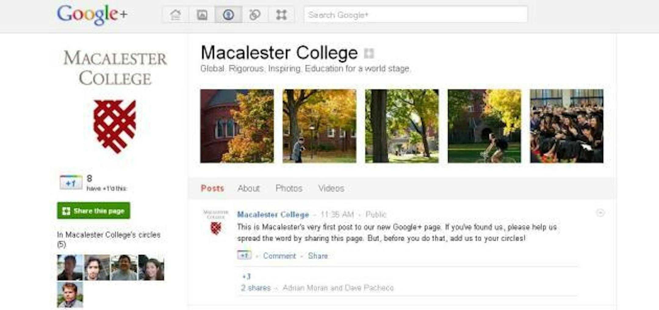Open the cyclist on lawn photo thumbnail
Viewport: 659px width, 310px height.
(x=484, y=126)
